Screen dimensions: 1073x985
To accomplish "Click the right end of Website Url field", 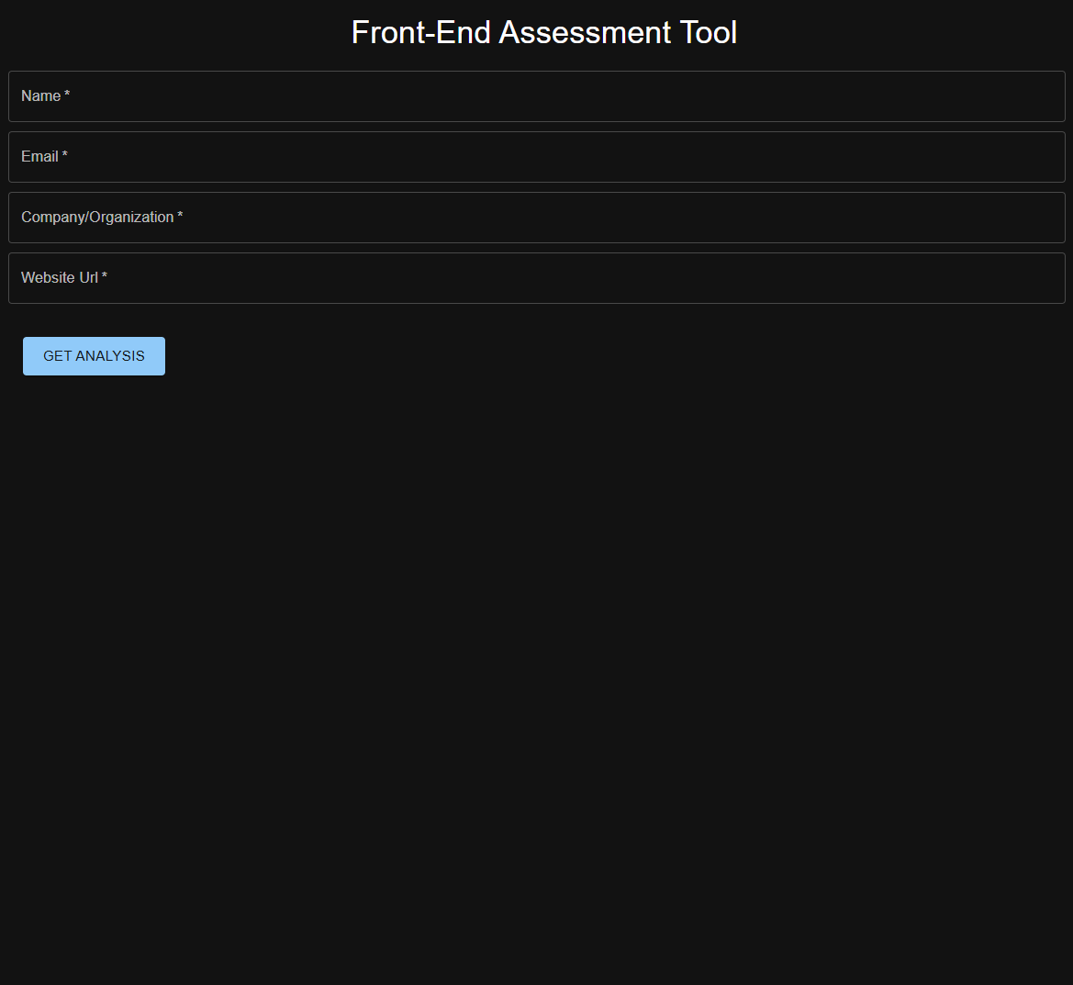I will click(x=1046, y=278).
